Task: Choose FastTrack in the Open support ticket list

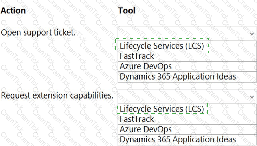Action: point(137,56)
